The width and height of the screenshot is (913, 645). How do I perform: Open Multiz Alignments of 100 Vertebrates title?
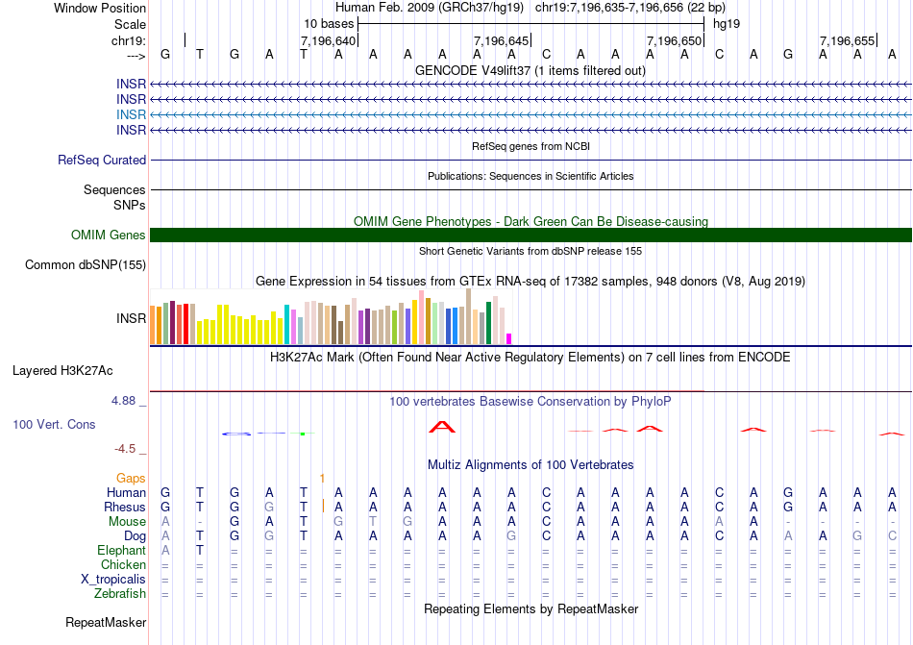point(531,464)
